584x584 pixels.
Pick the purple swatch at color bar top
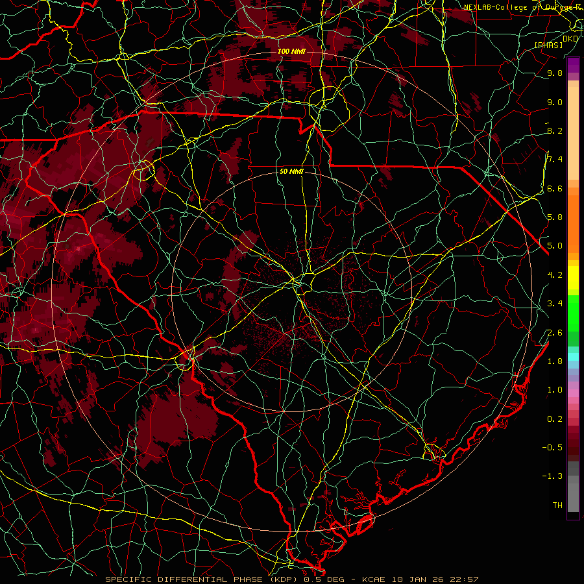pos(573,65)
